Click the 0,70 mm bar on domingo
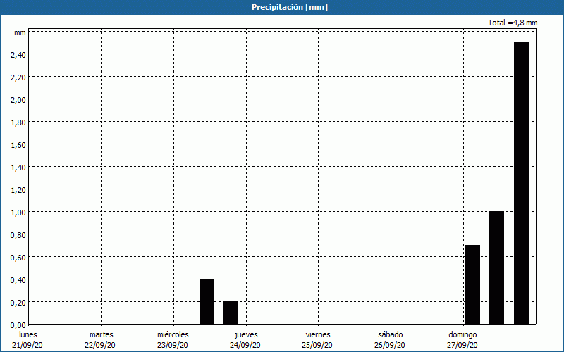 point(472,285)
